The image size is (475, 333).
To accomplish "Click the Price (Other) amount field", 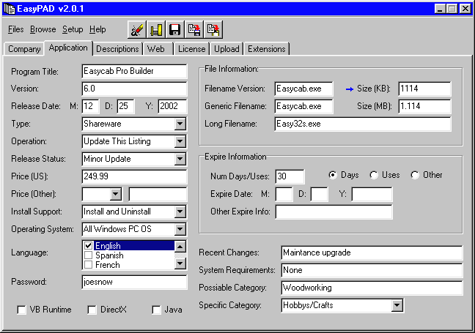I will tap(158, 194).
